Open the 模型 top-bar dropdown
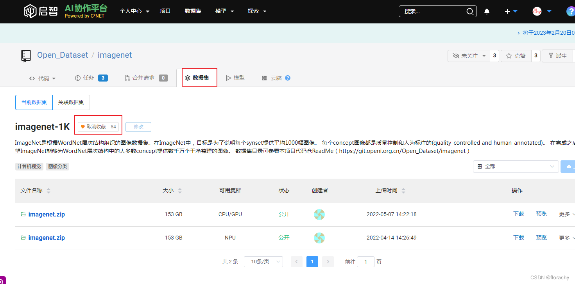This screenshot has height=284, width=575. click(225, 11)
